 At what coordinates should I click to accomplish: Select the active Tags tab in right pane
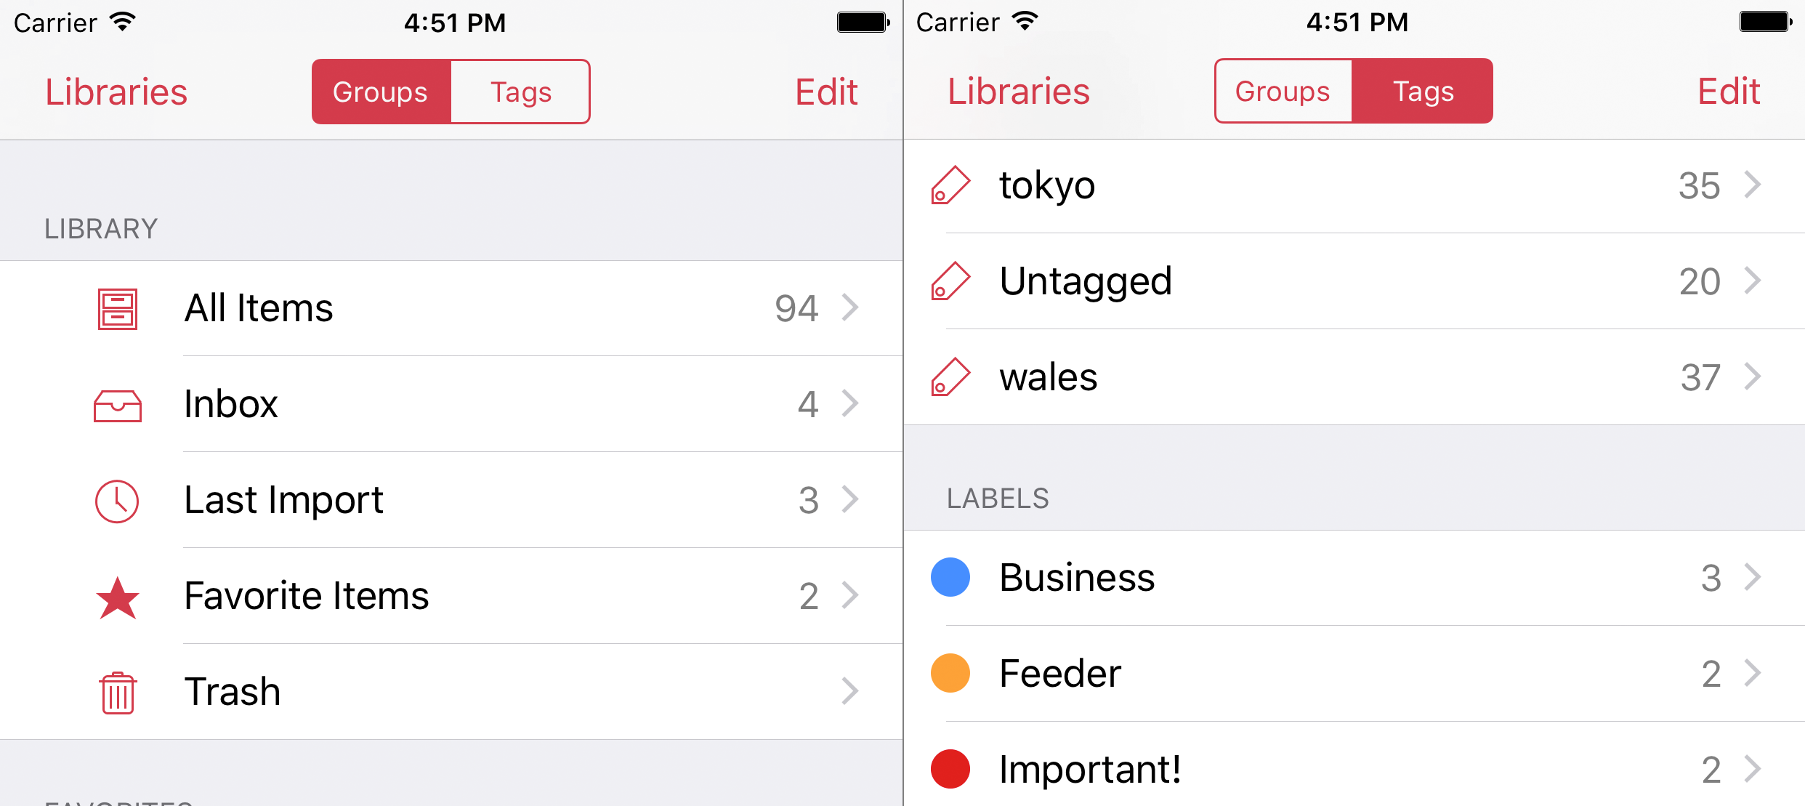[x=1422, y=91]
